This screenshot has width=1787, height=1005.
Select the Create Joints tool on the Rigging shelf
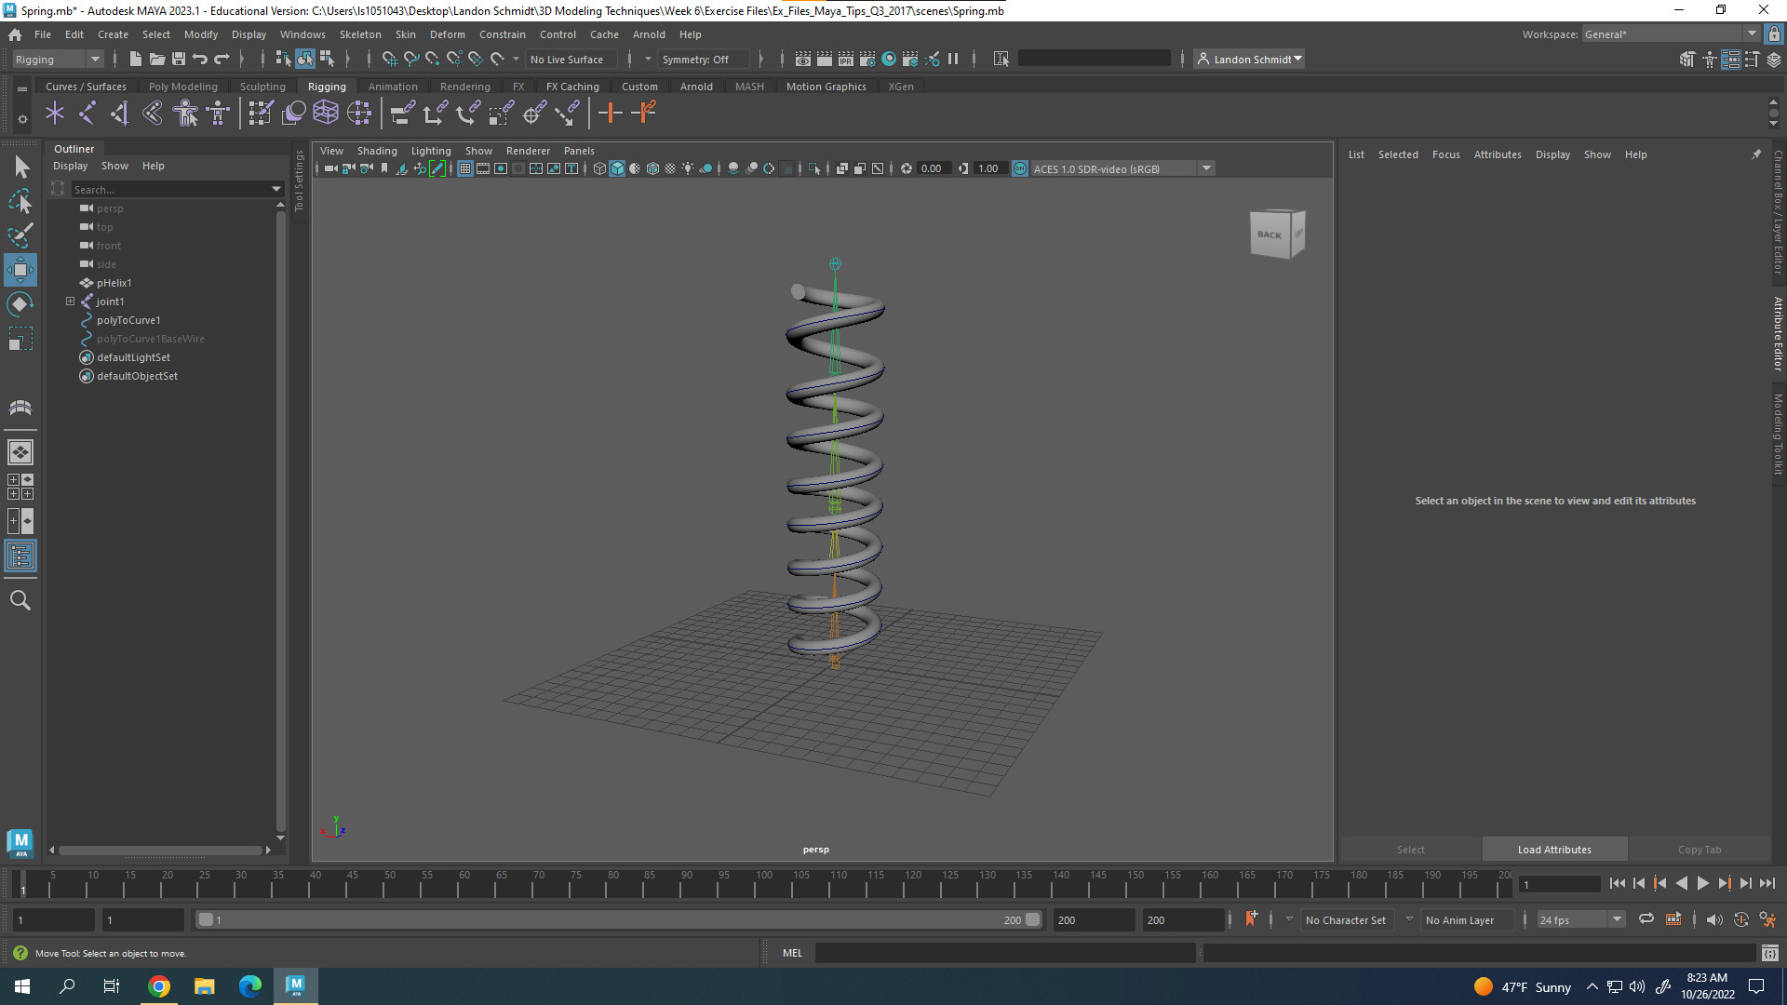click(x=55, y=113)
